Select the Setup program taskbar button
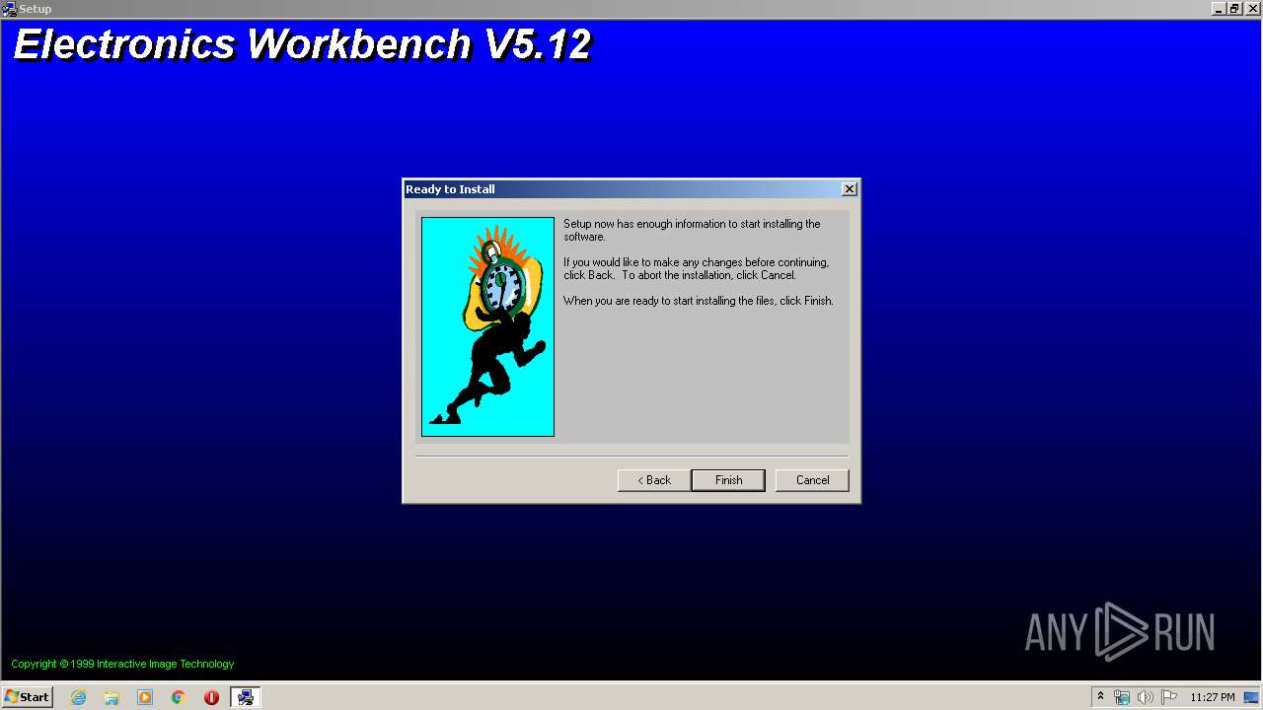This screenshot has width=1263, height=710. click(245, 697)
